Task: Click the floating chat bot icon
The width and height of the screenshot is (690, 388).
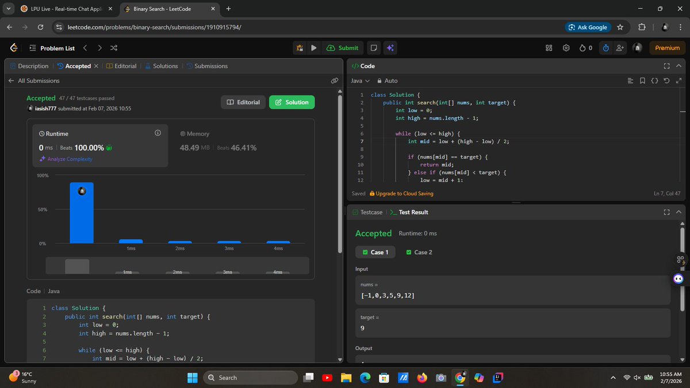Action: coord(678,279)
